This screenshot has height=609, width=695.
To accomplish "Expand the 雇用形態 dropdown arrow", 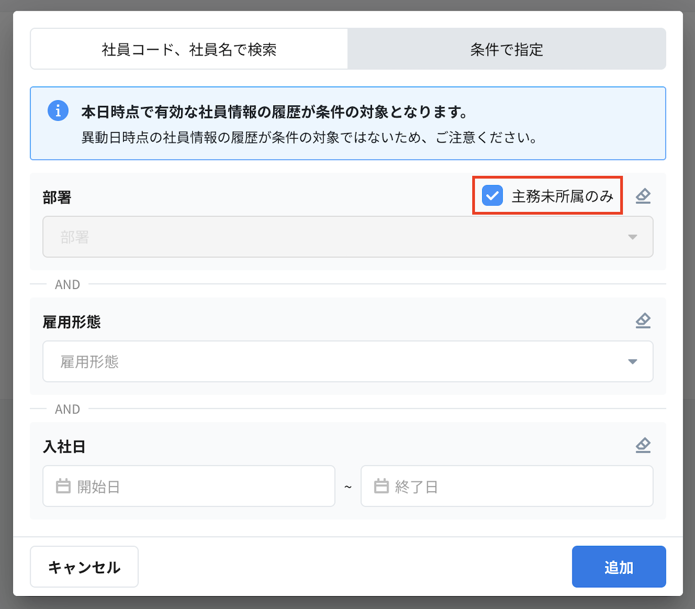I will (x=632, y=362).
